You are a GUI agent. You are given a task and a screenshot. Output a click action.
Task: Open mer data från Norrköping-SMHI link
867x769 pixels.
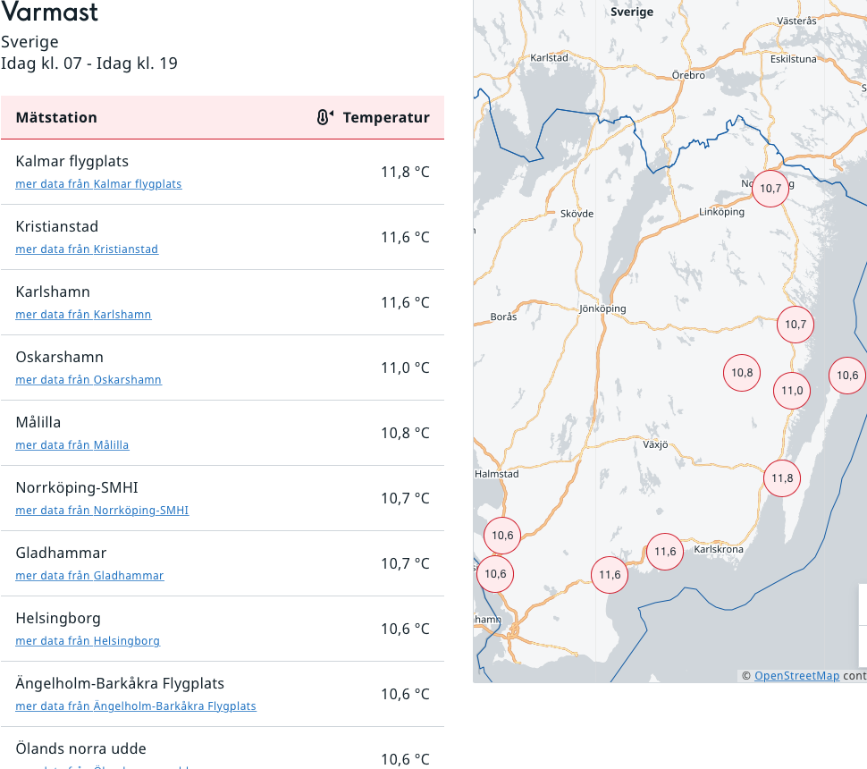click(102, 511)
